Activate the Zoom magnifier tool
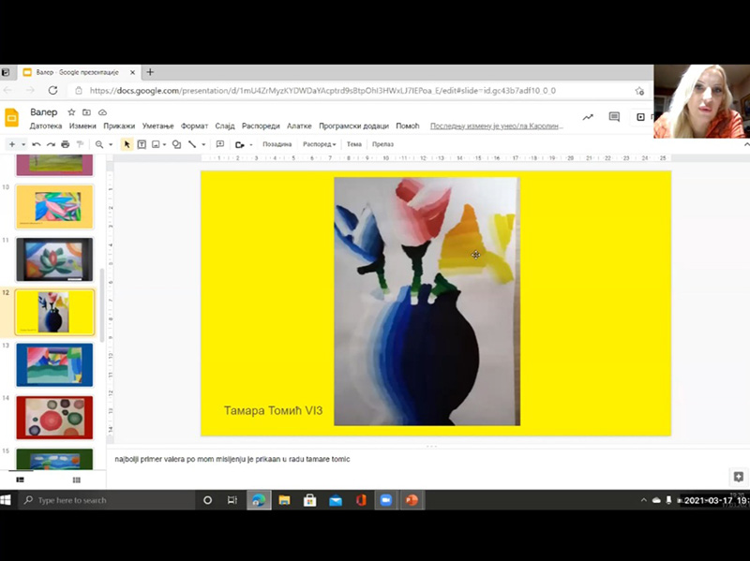Image resolution: width=750 pixels, height=561 pixels. (99, 144)
